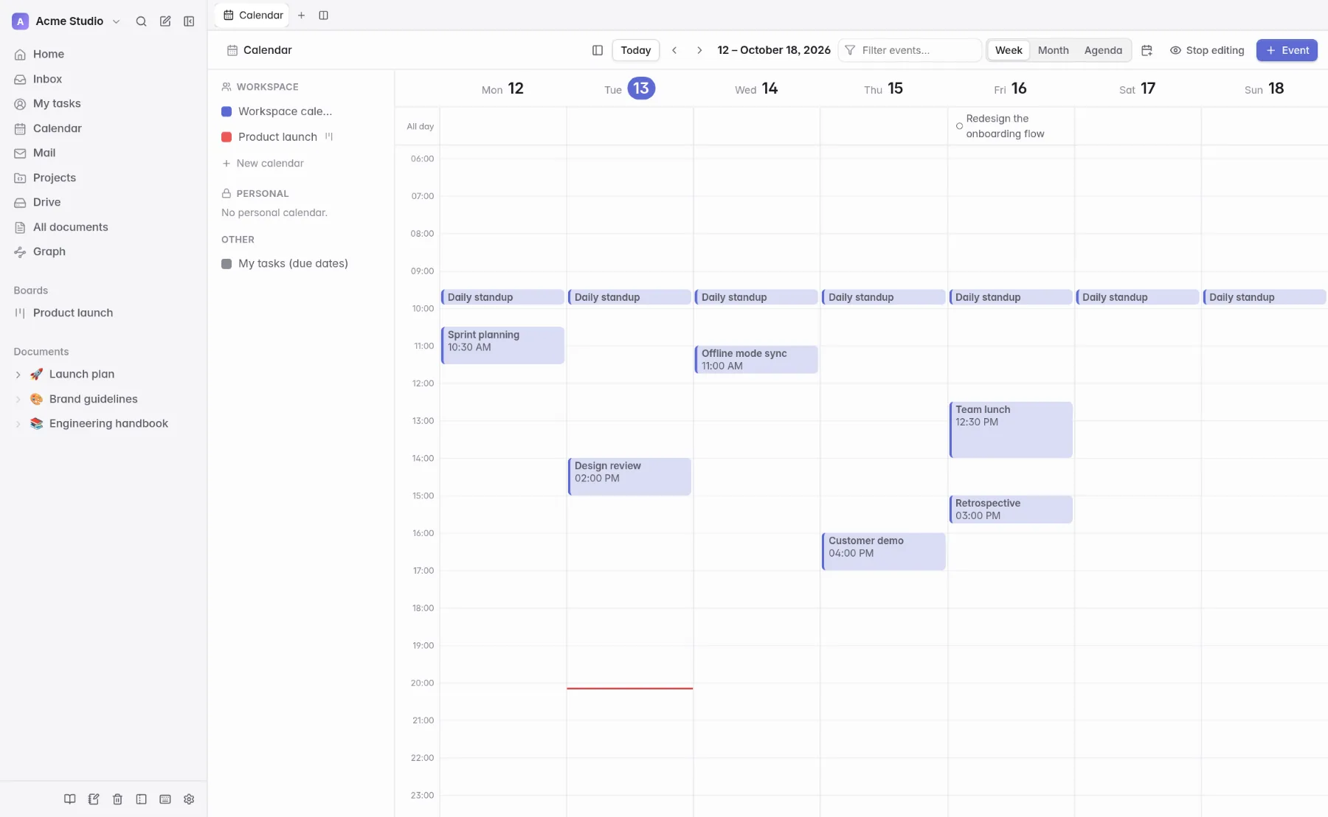Image resolution: width=1328 pixels, height=817 pixels.
Task: Expand the Brand guidelines document
Action: (x=18, y=399)
